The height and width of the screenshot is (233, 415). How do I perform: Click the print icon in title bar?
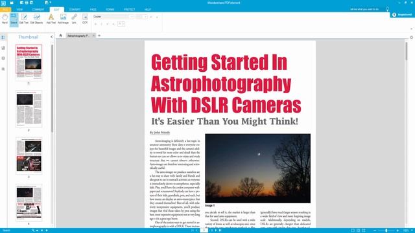point(27,3)
